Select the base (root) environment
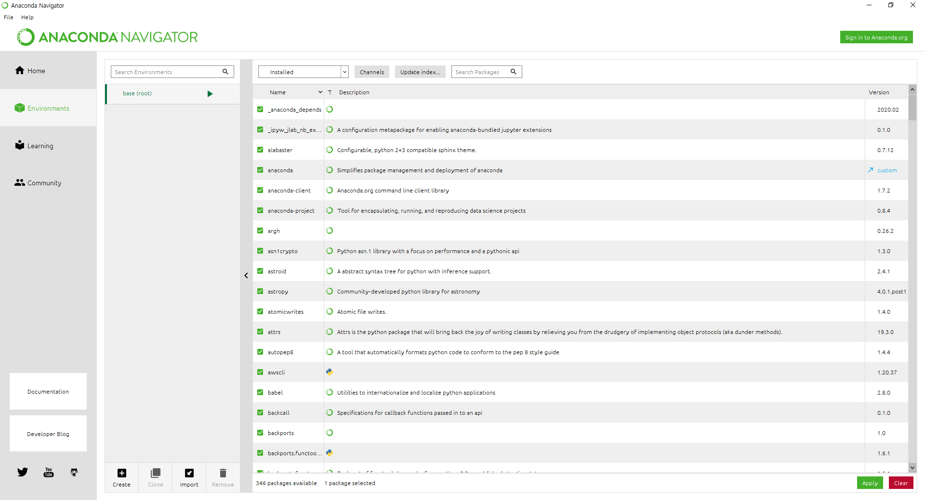925x500 pixels. pos(172,94)
